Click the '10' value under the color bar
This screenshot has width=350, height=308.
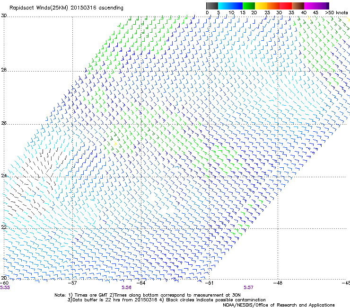click(x=231, y=13)
